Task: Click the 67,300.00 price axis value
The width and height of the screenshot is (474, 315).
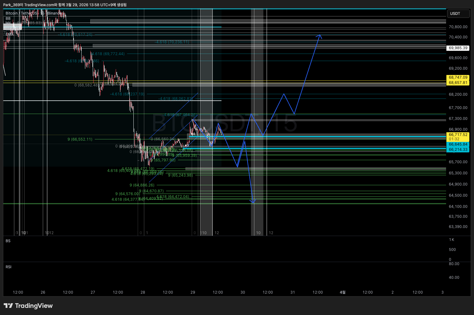Action: coord(458,119)
